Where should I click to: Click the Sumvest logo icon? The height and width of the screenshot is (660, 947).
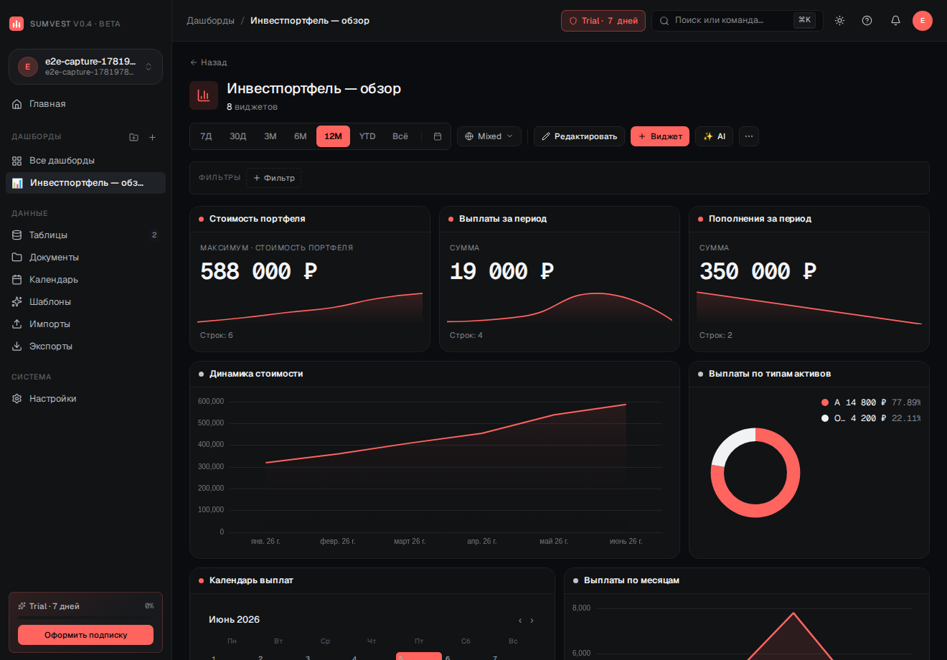click(17, 24)
